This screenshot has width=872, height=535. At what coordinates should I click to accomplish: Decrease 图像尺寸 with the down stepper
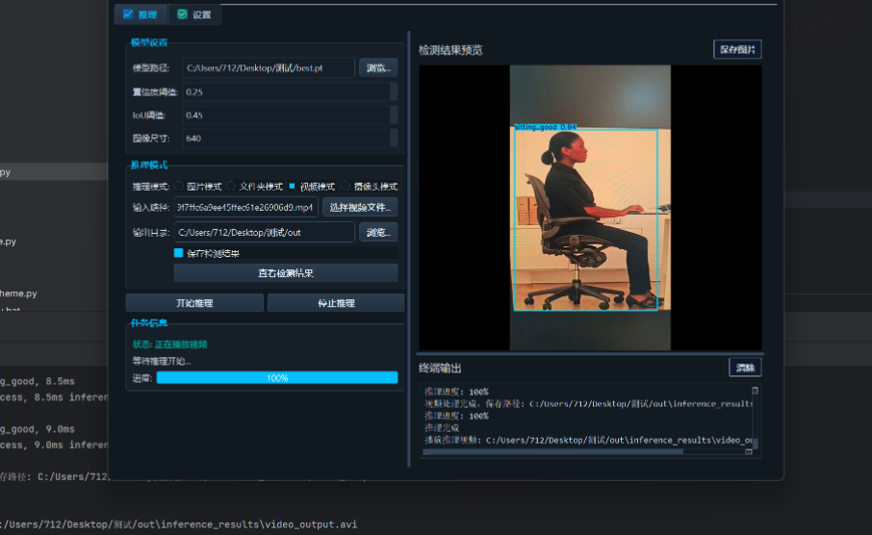pos(394,142)
